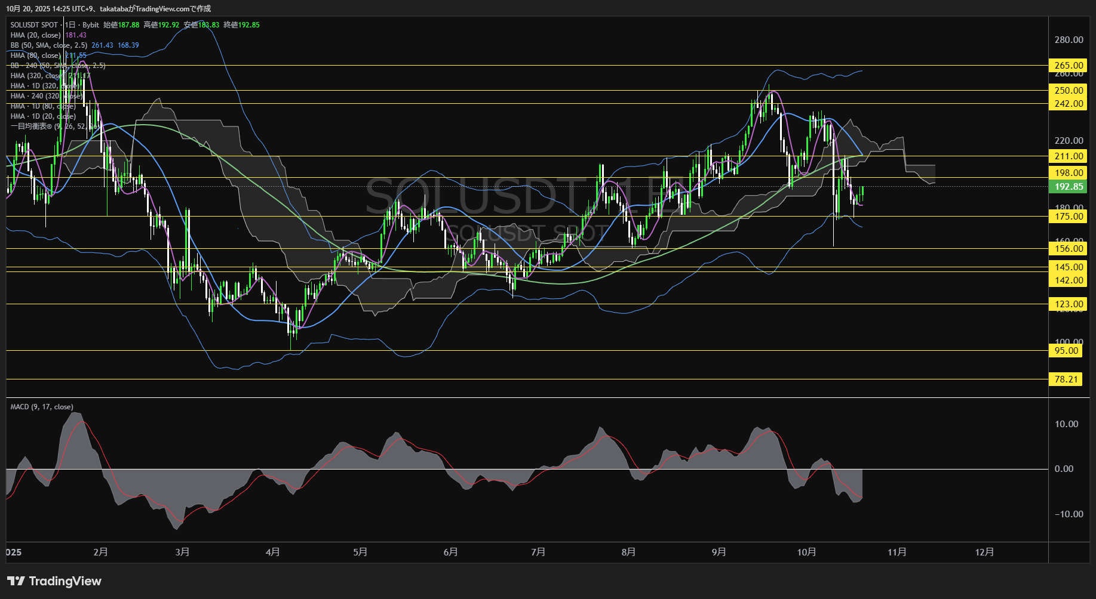Toggle the HMA (20, close) indicator legend
The height and width of the screenshot is (599, 1096).
[x=36, y=35]
